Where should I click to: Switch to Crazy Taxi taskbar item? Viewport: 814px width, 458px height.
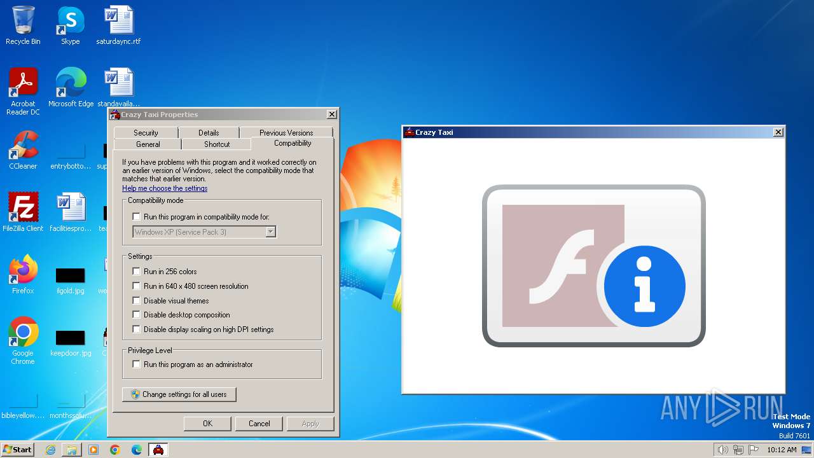click(158, 450)
